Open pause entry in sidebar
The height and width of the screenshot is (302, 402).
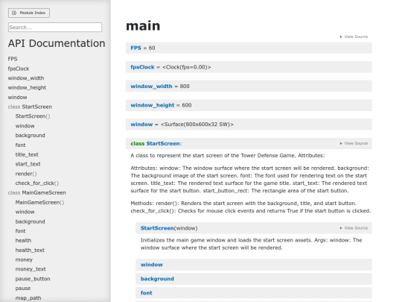[23, 289]
